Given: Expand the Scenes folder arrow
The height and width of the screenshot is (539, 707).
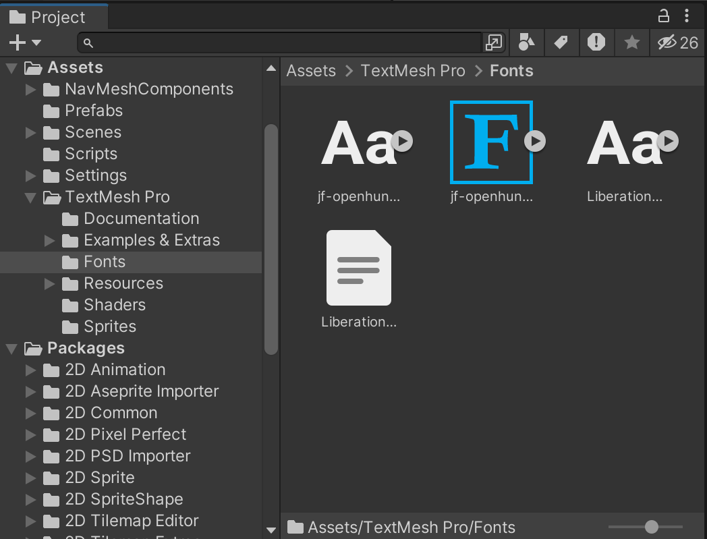Looking at the screenshot, I should [30, 133].
